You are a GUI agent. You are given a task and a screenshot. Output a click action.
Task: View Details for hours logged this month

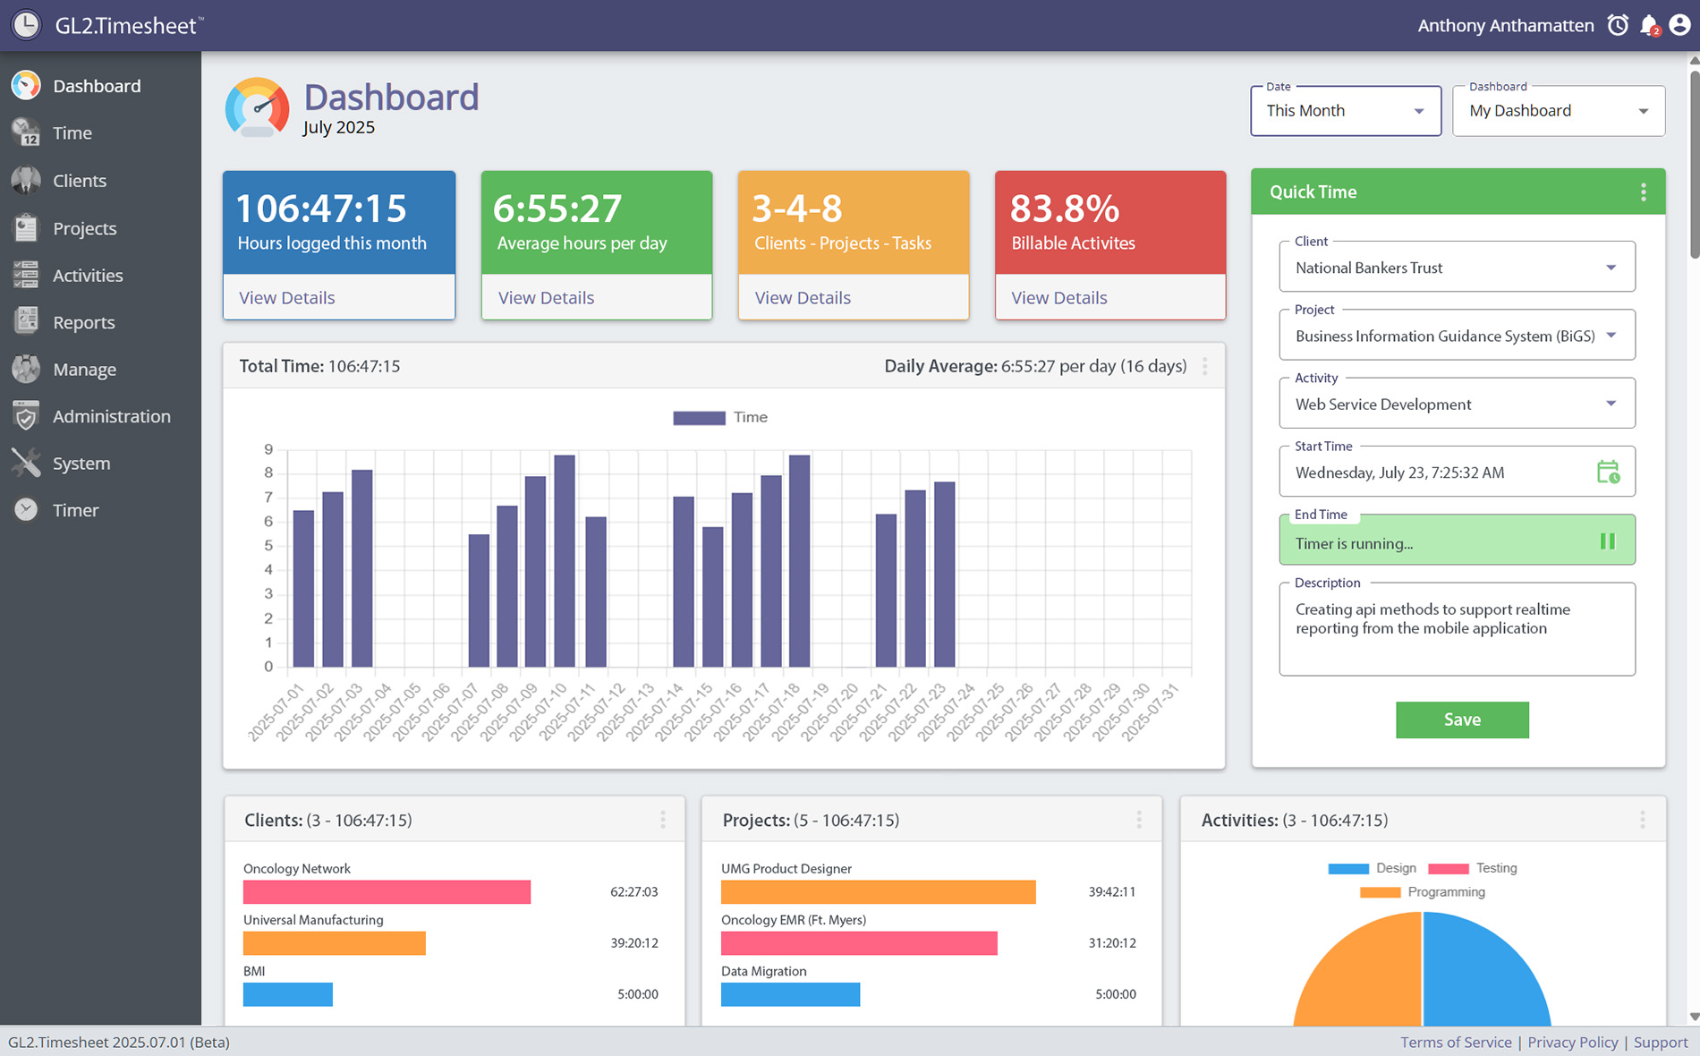287,298
